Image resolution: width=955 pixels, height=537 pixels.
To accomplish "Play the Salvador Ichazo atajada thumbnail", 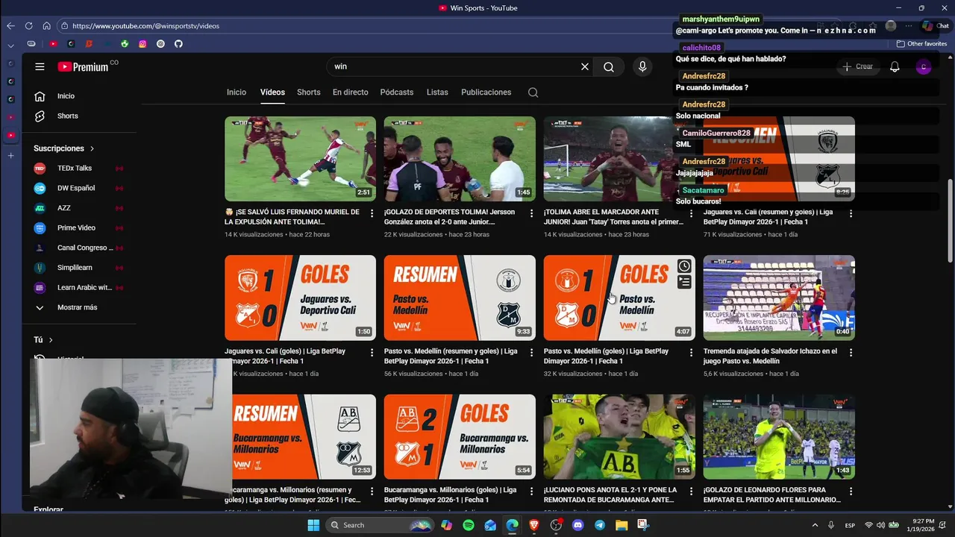I will tap(779, 298).
